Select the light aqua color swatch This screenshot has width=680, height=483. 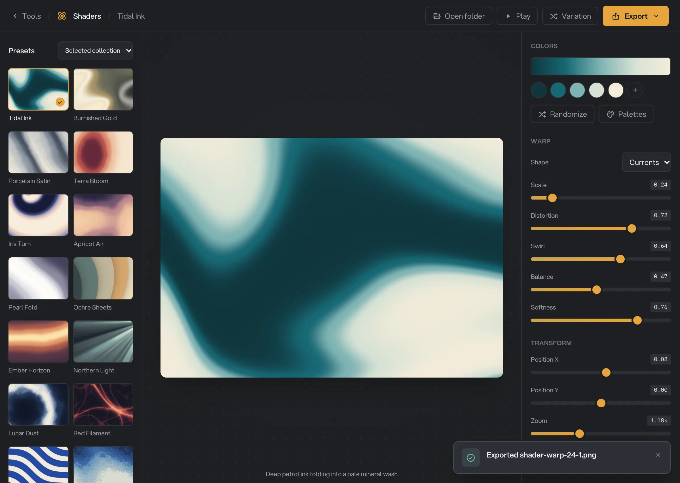tap(577, 90)
